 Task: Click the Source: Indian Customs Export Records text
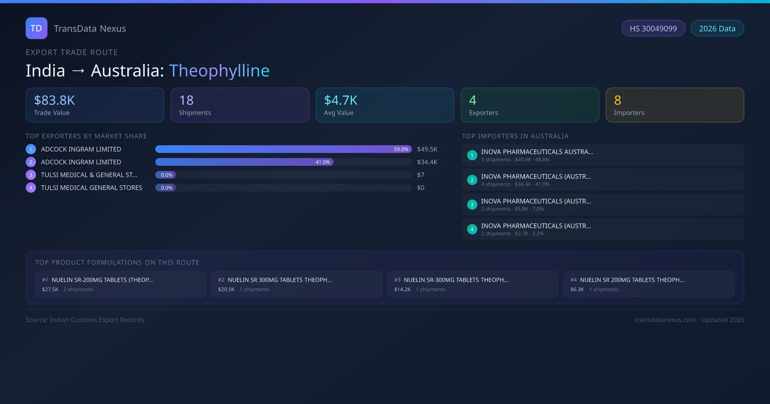pyautogui.click(x=85, y=320)
